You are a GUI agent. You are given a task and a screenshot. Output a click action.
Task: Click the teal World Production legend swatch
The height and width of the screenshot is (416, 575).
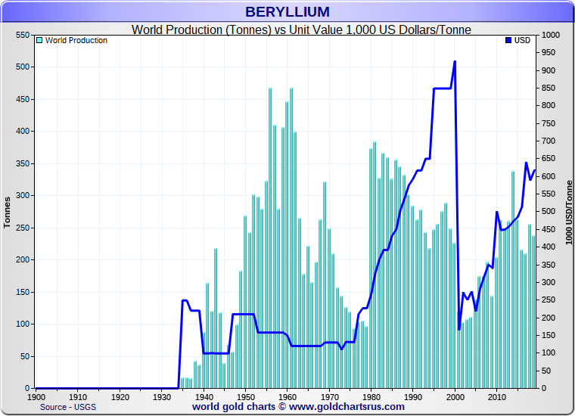tap(39, 40)
